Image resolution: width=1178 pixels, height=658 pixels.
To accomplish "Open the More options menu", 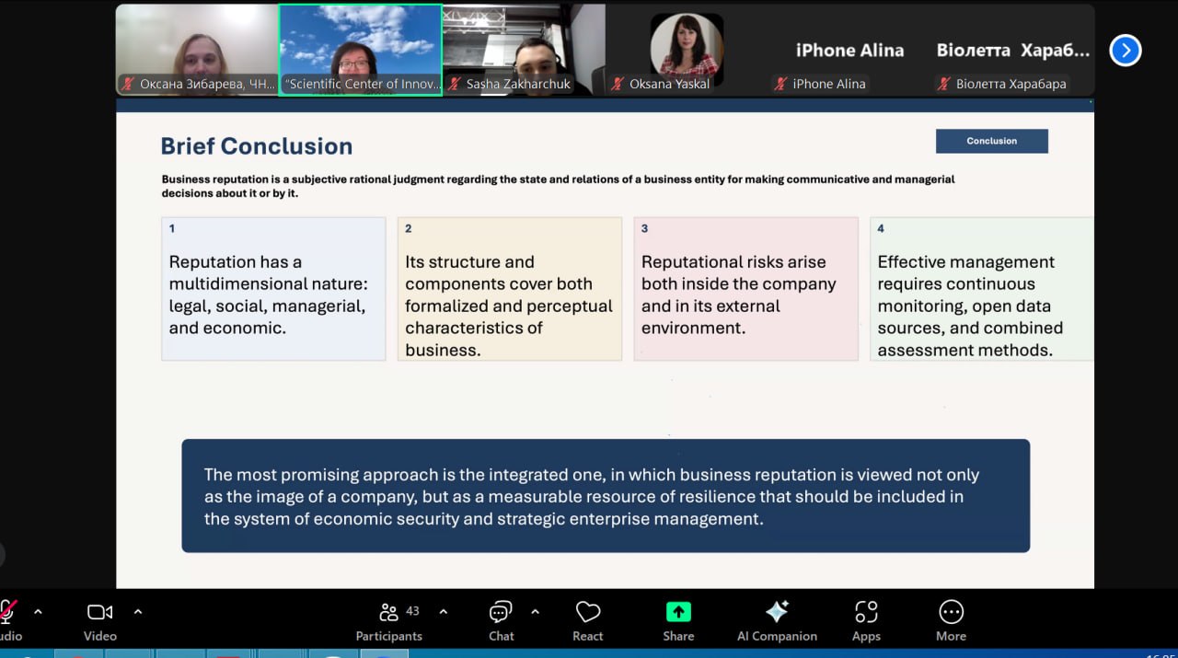I will point(951,621).
